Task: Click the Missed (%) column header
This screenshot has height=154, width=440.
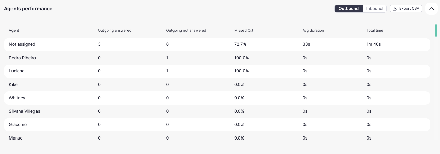Action: click(x=244, y=30)
